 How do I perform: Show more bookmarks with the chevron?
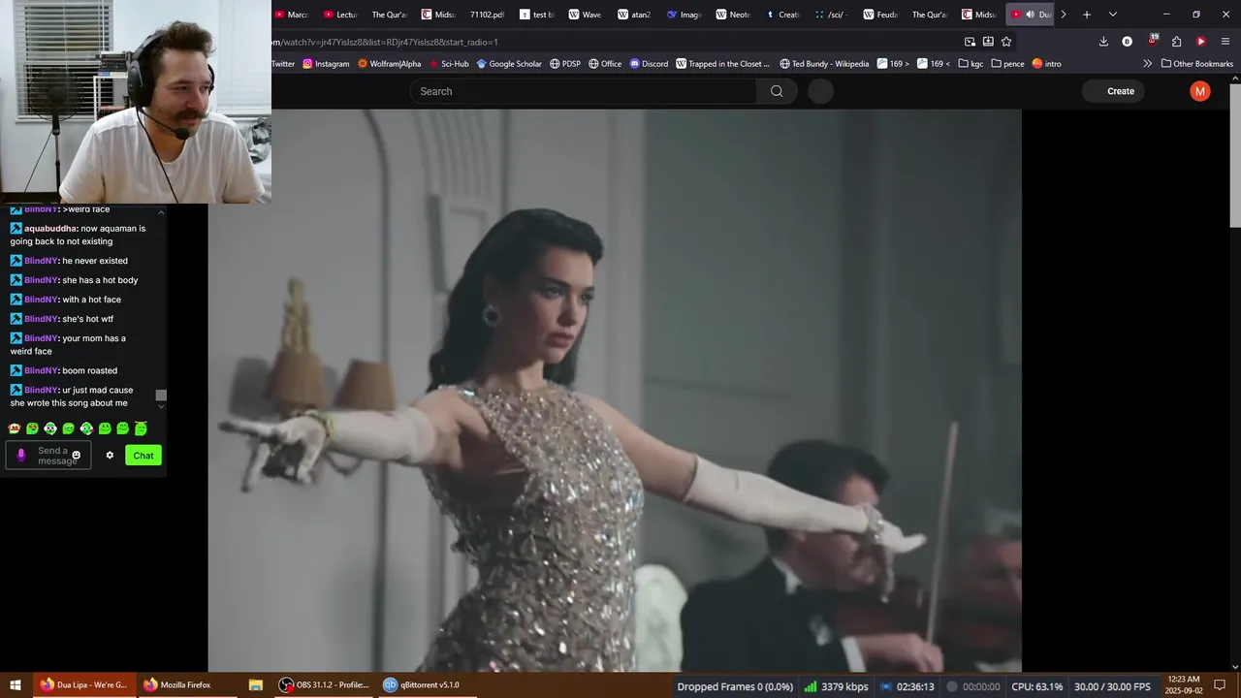point(1148,64)
